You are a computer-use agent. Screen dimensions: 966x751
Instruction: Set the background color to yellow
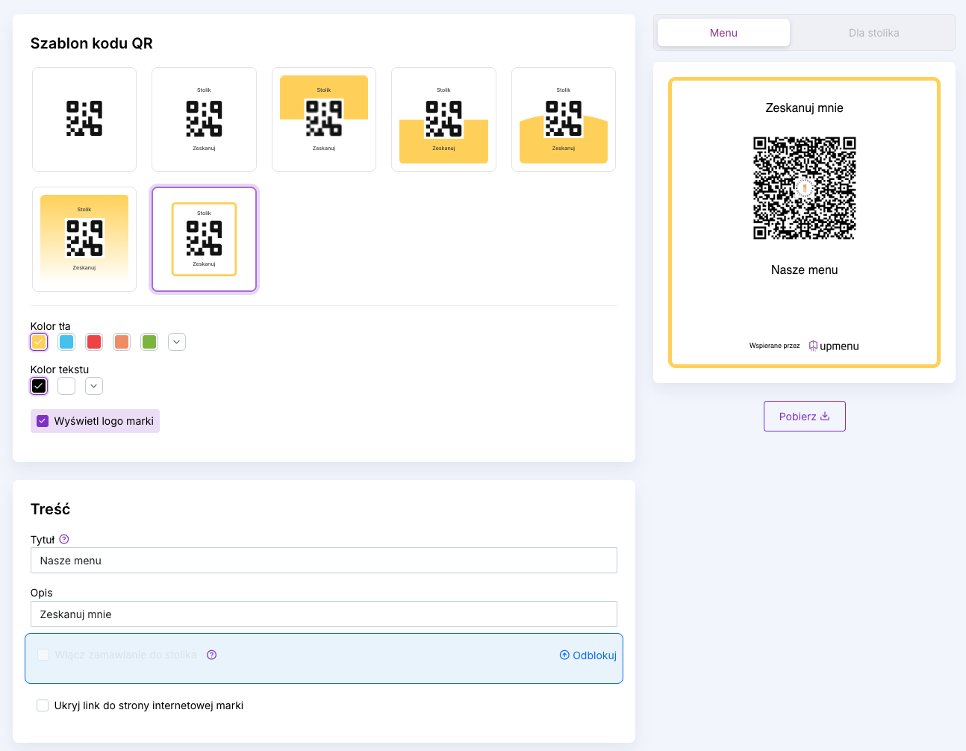pyautogui.click(x=39, y=342)
